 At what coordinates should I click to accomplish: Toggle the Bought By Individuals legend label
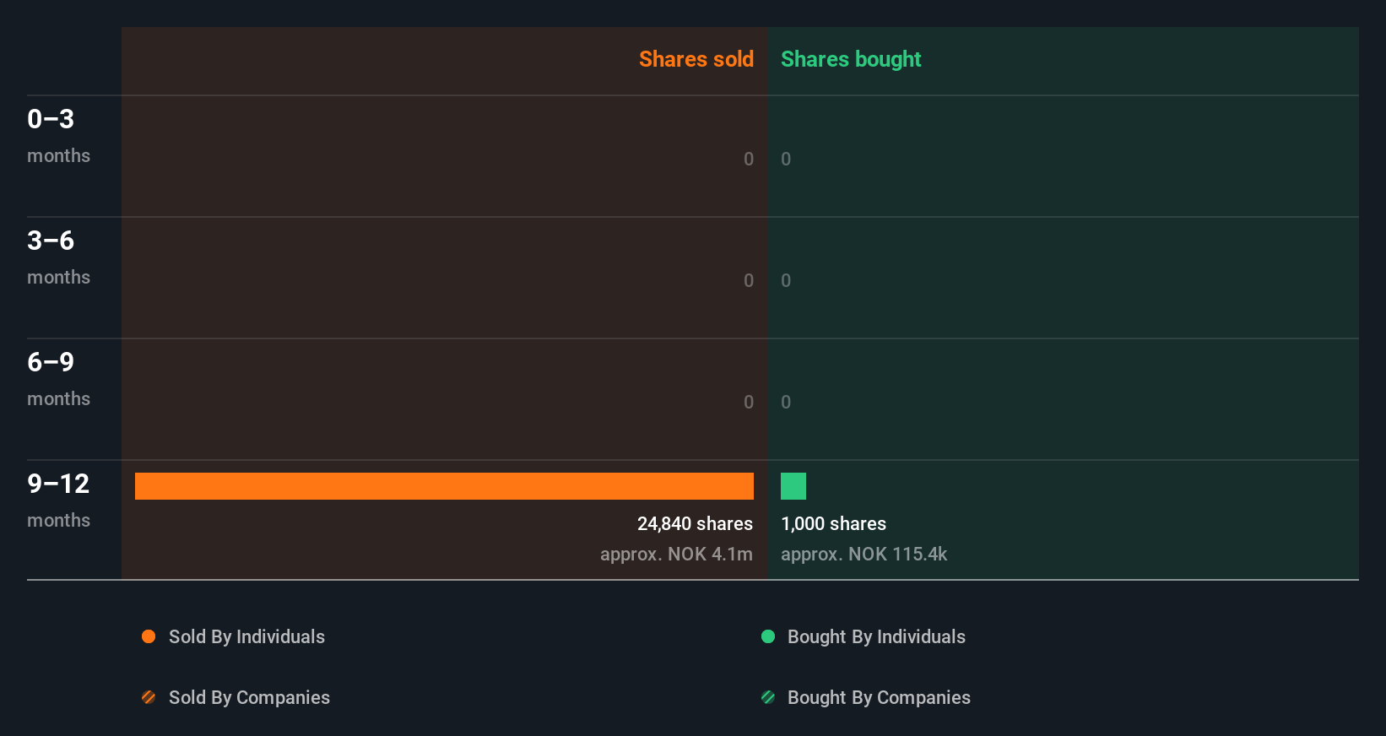click(876, 636)
